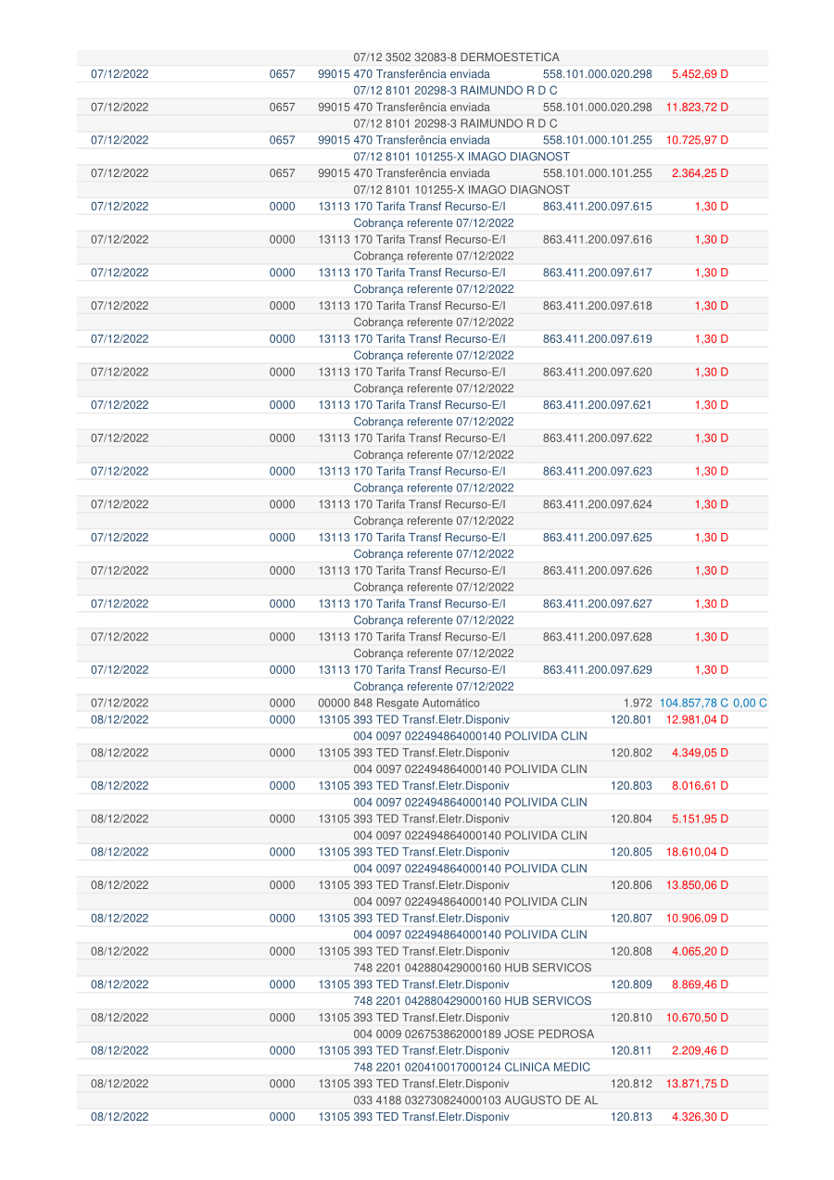Select the 5.452,69 D debit amount
Screen dimensions: 834x1180
click(x=700, y=74)
